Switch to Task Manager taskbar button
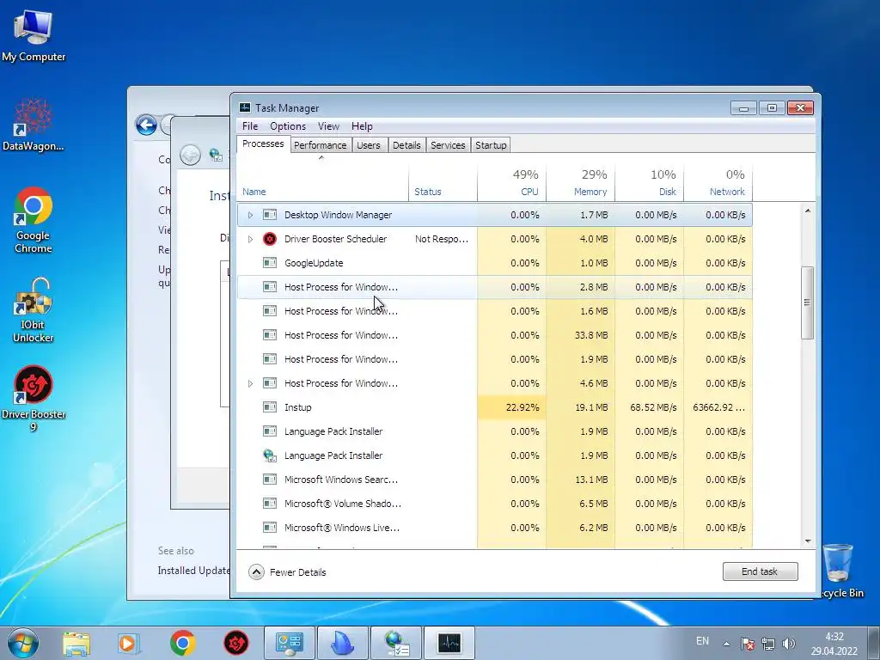880x660 pixels. (449, 643)
